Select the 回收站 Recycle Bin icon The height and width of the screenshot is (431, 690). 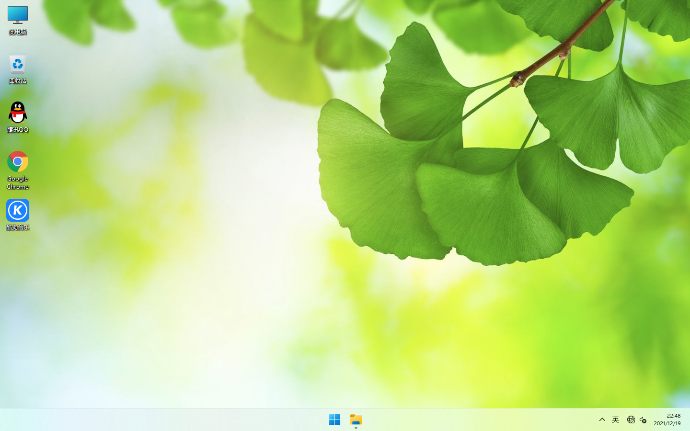tap(18, 64)
